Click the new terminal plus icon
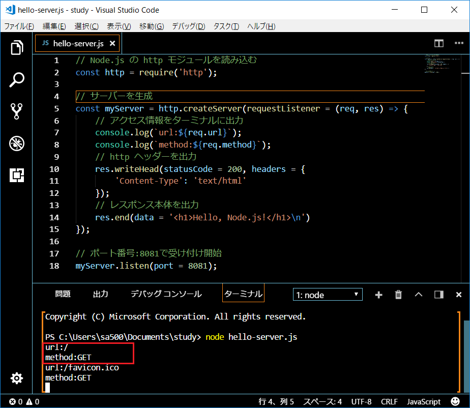This screenshot has height=408, width=470. (x=378, y=294)
